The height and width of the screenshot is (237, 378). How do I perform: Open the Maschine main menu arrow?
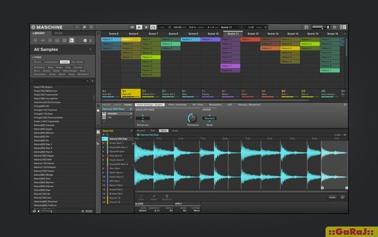[x=77, y=27]
